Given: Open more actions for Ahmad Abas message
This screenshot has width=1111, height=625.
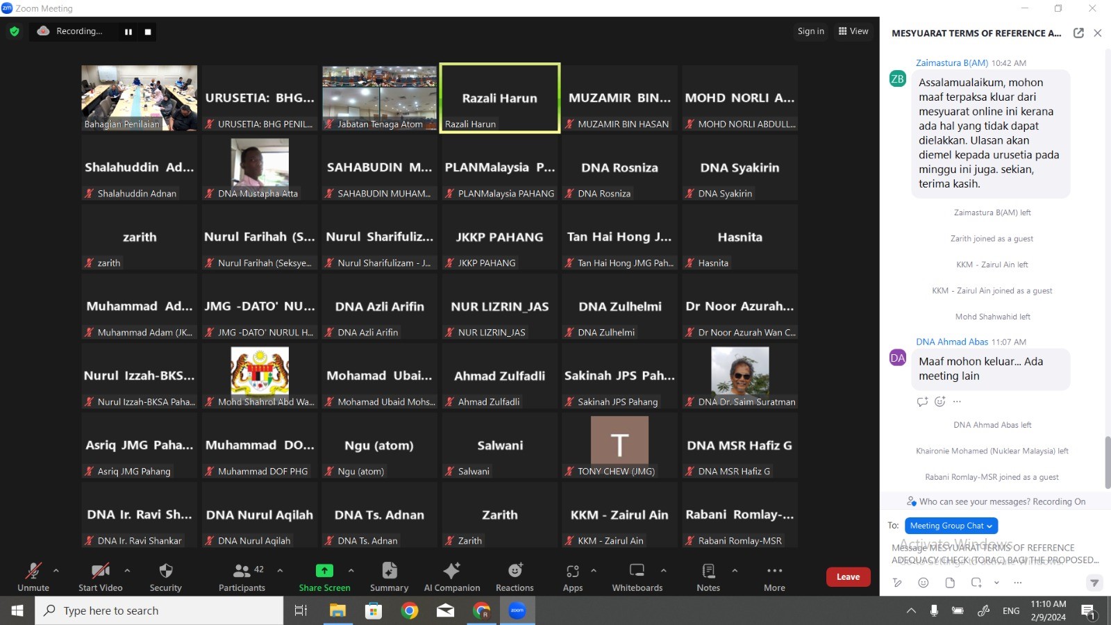Looking at the screenshot, I should pos(957,401).
